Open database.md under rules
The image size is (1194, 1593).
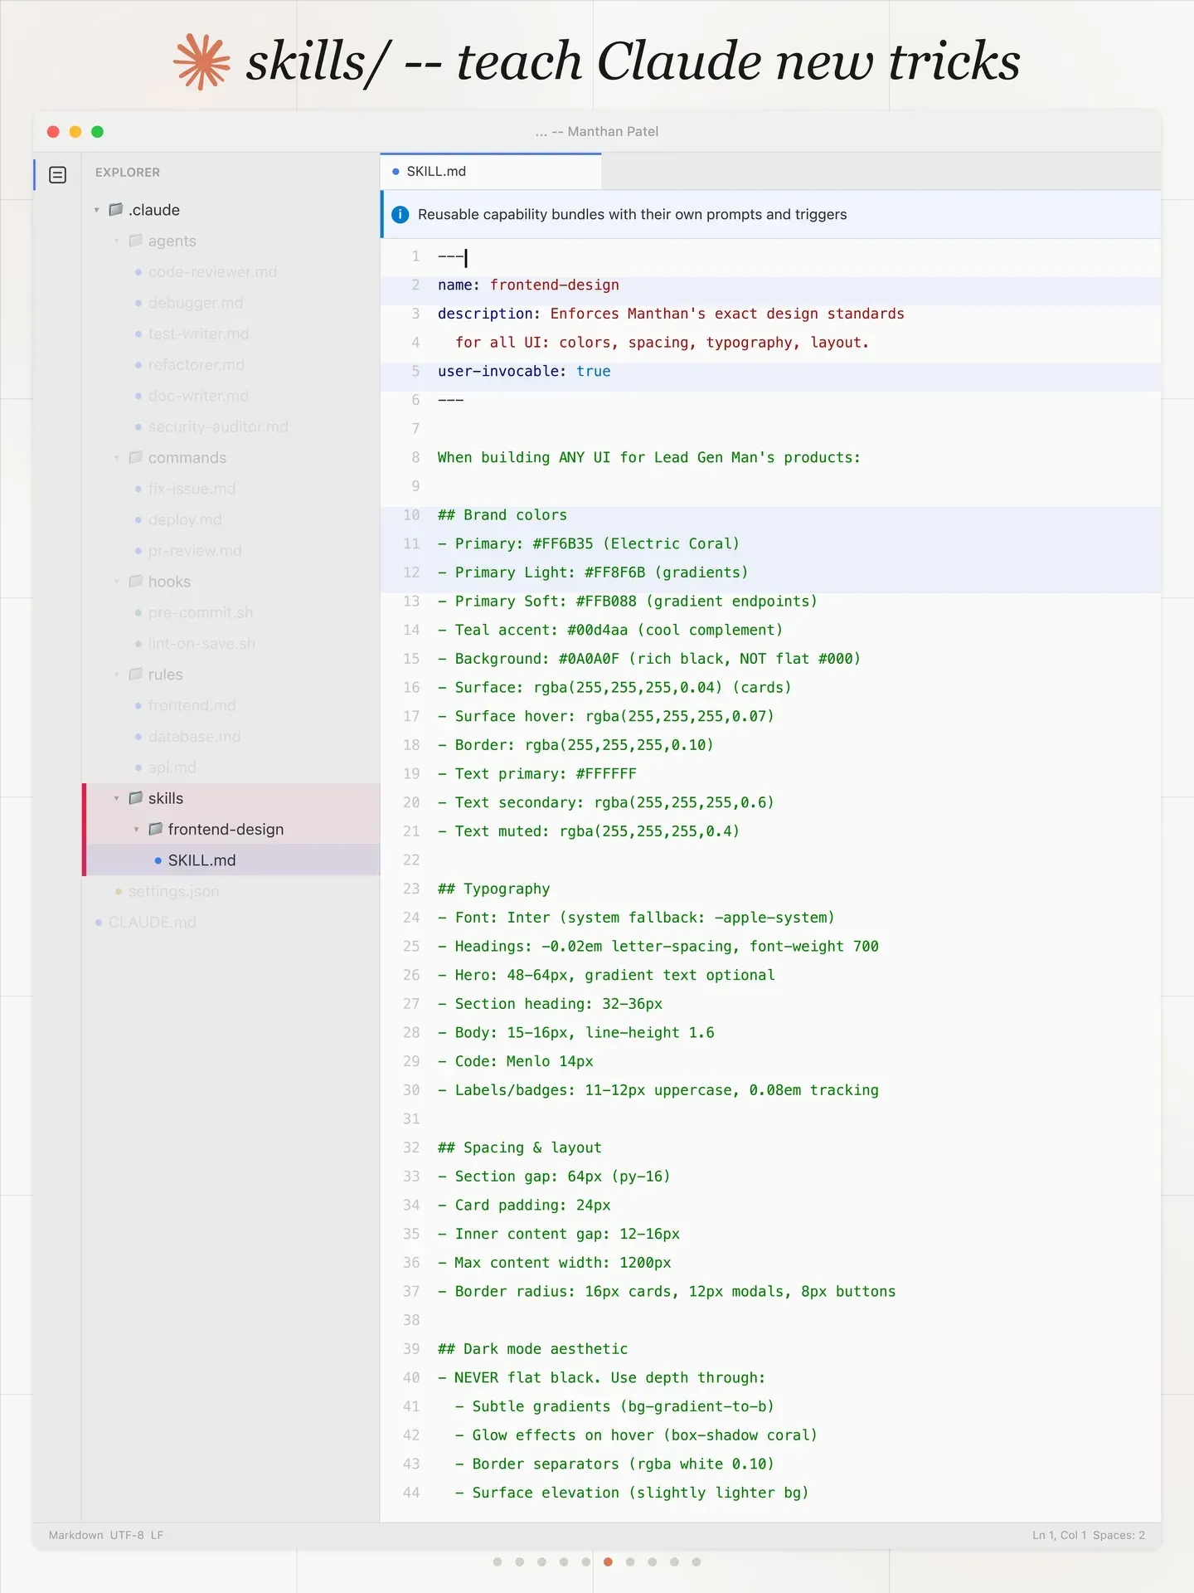click(x=194, y=737)
